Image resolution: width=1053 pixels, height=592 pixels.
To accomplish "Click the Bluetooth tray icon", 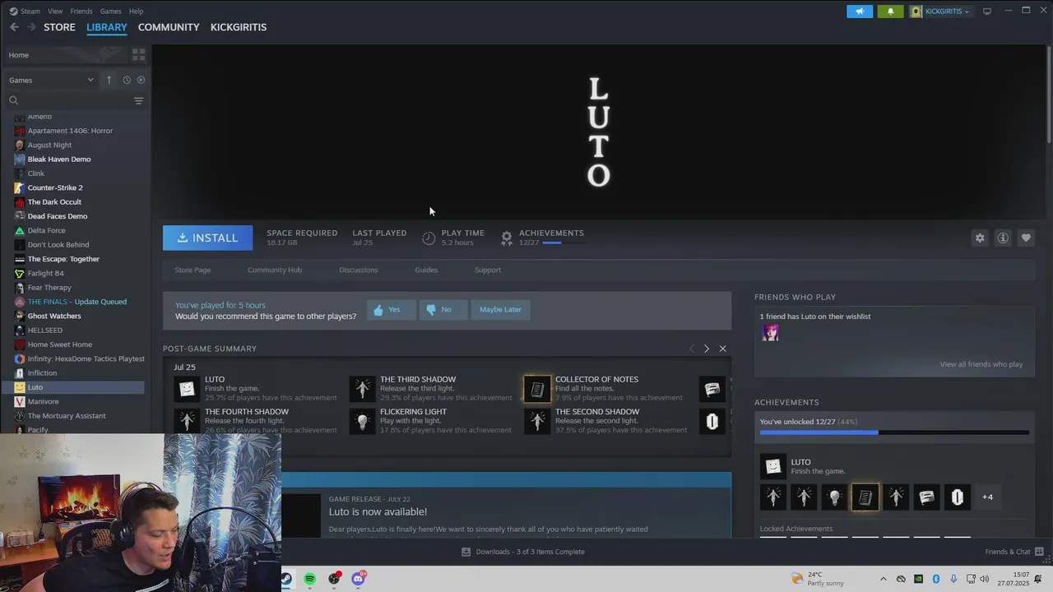I will coord(936,579).
